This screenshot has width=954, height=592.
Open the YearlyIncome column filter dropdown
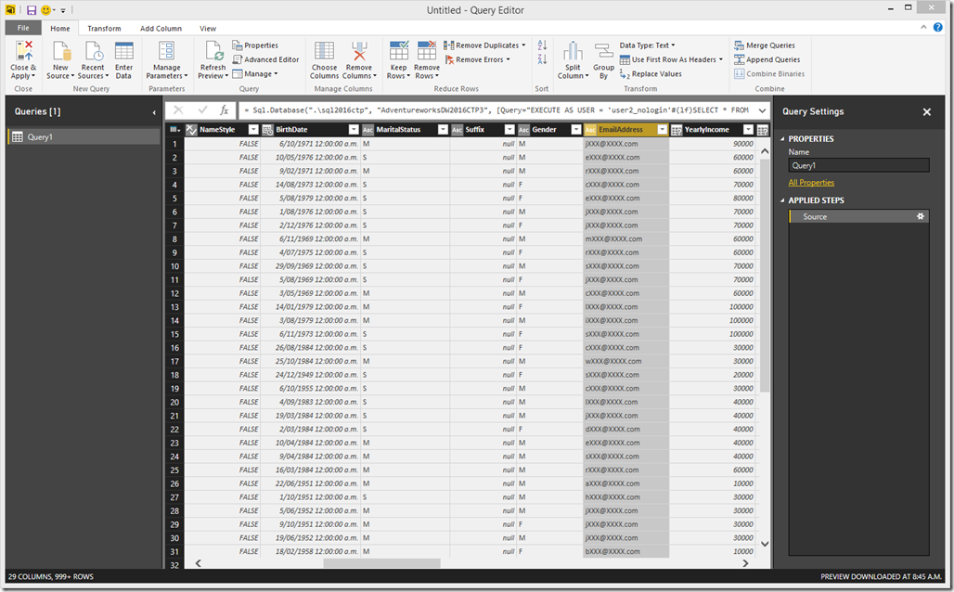click(x=748, y=130)
